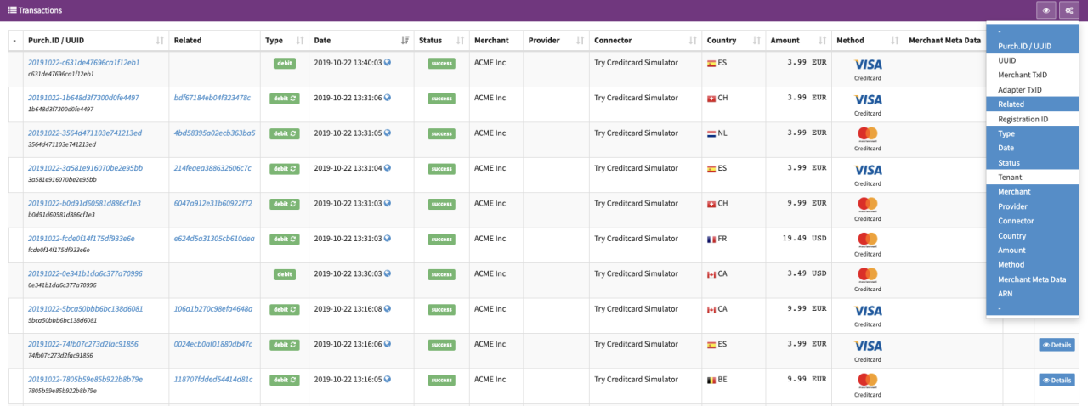
Task: Click success badge in the first row
Action: (x=441, y=63)
